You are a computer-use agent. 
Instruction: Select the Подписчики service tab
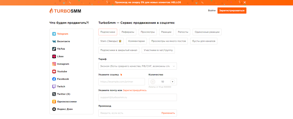[108, 32]
